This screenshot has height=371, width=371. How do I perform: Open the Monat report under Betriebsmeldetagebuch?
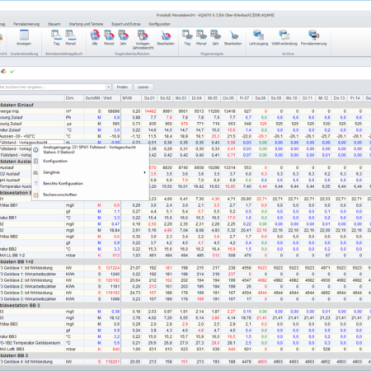pyautogui.click(x=71, y=38)
